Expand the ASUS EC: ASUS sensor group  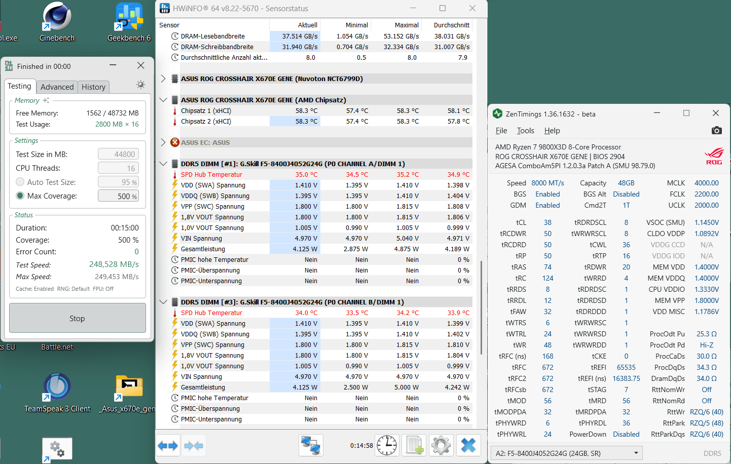pos(163,142)
